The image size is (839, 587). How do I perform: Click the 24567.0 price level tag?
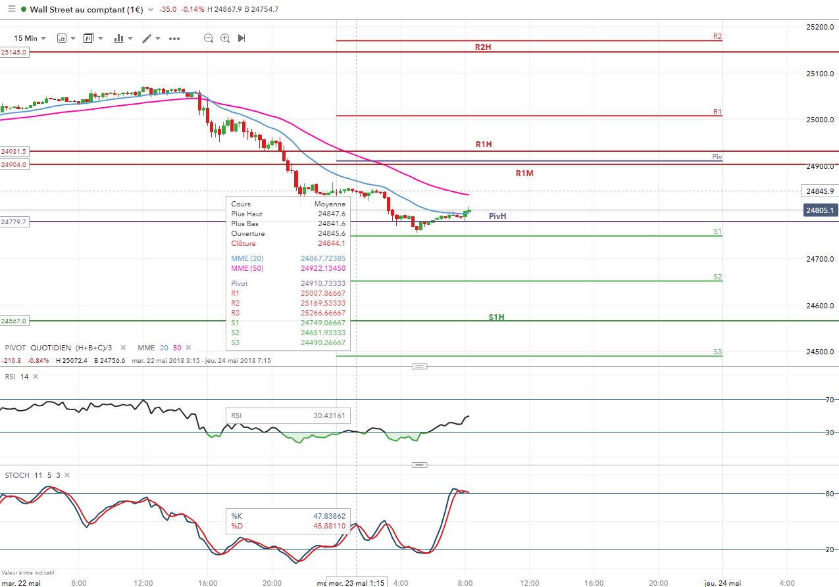pyautogui.click(x=14, y=321)
